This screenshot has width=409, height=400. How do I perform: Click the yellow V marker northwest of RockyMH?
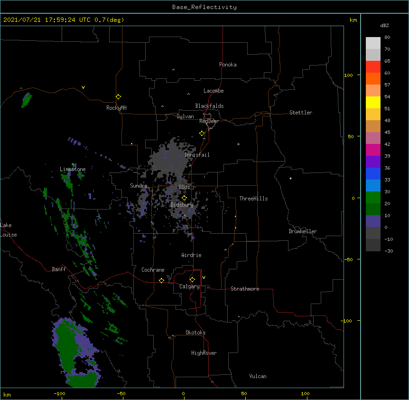click(x=83, y=87)
